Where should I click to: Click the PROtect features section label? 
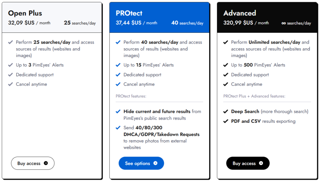(x=131, y=96)
